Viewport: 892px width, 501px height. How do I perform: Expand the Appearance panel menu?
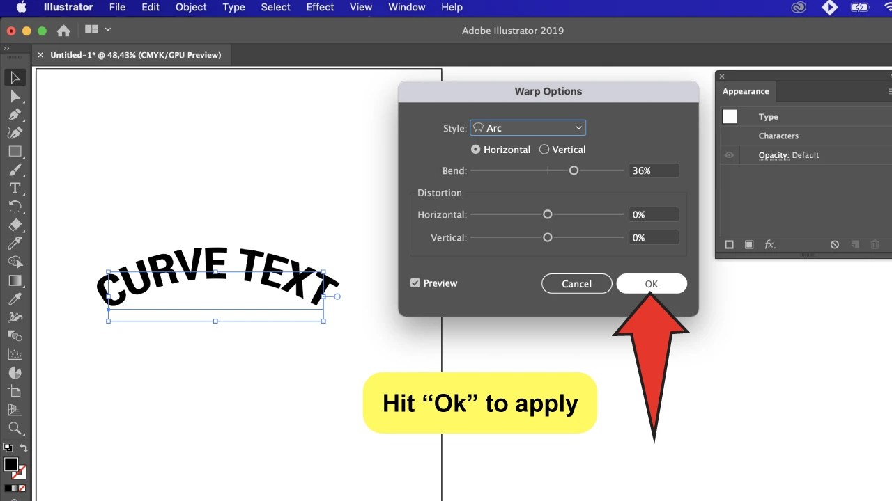(889, 91)
